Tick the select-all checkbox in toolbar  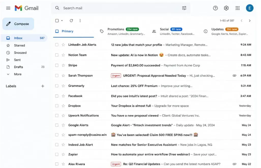pos(57,21)
